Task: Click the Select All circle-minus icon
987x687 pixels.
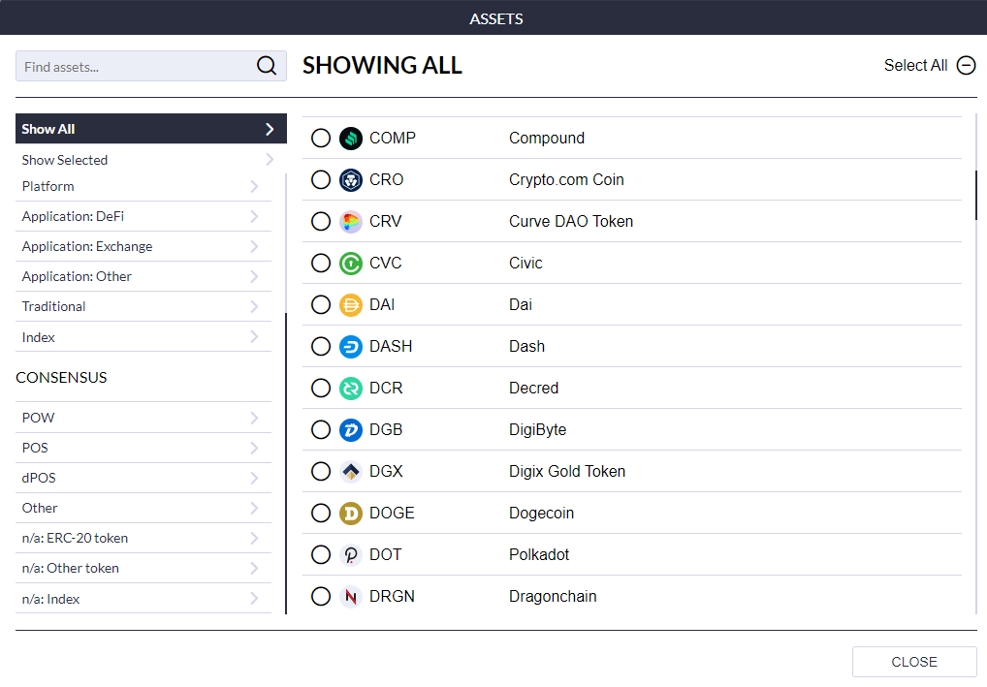Action: point(966,66)
